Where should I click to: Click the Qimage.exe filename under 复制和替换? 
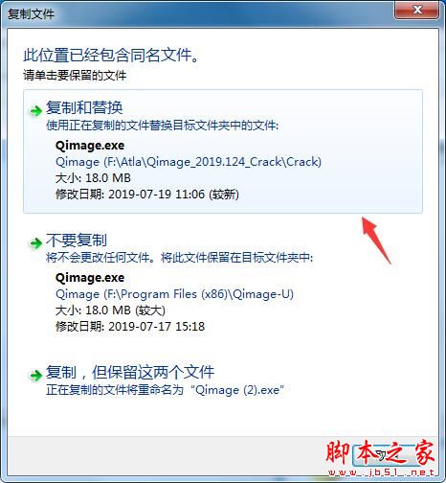[x=90, y=146]
